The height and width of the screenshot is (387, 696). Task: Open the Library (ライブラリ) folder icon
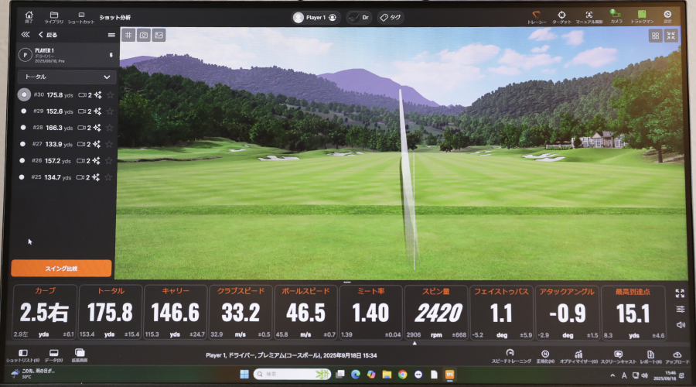pos(54,16)
